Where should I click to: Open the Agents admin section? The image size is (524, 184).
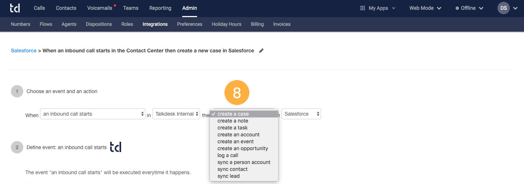(x=69, y=24)
